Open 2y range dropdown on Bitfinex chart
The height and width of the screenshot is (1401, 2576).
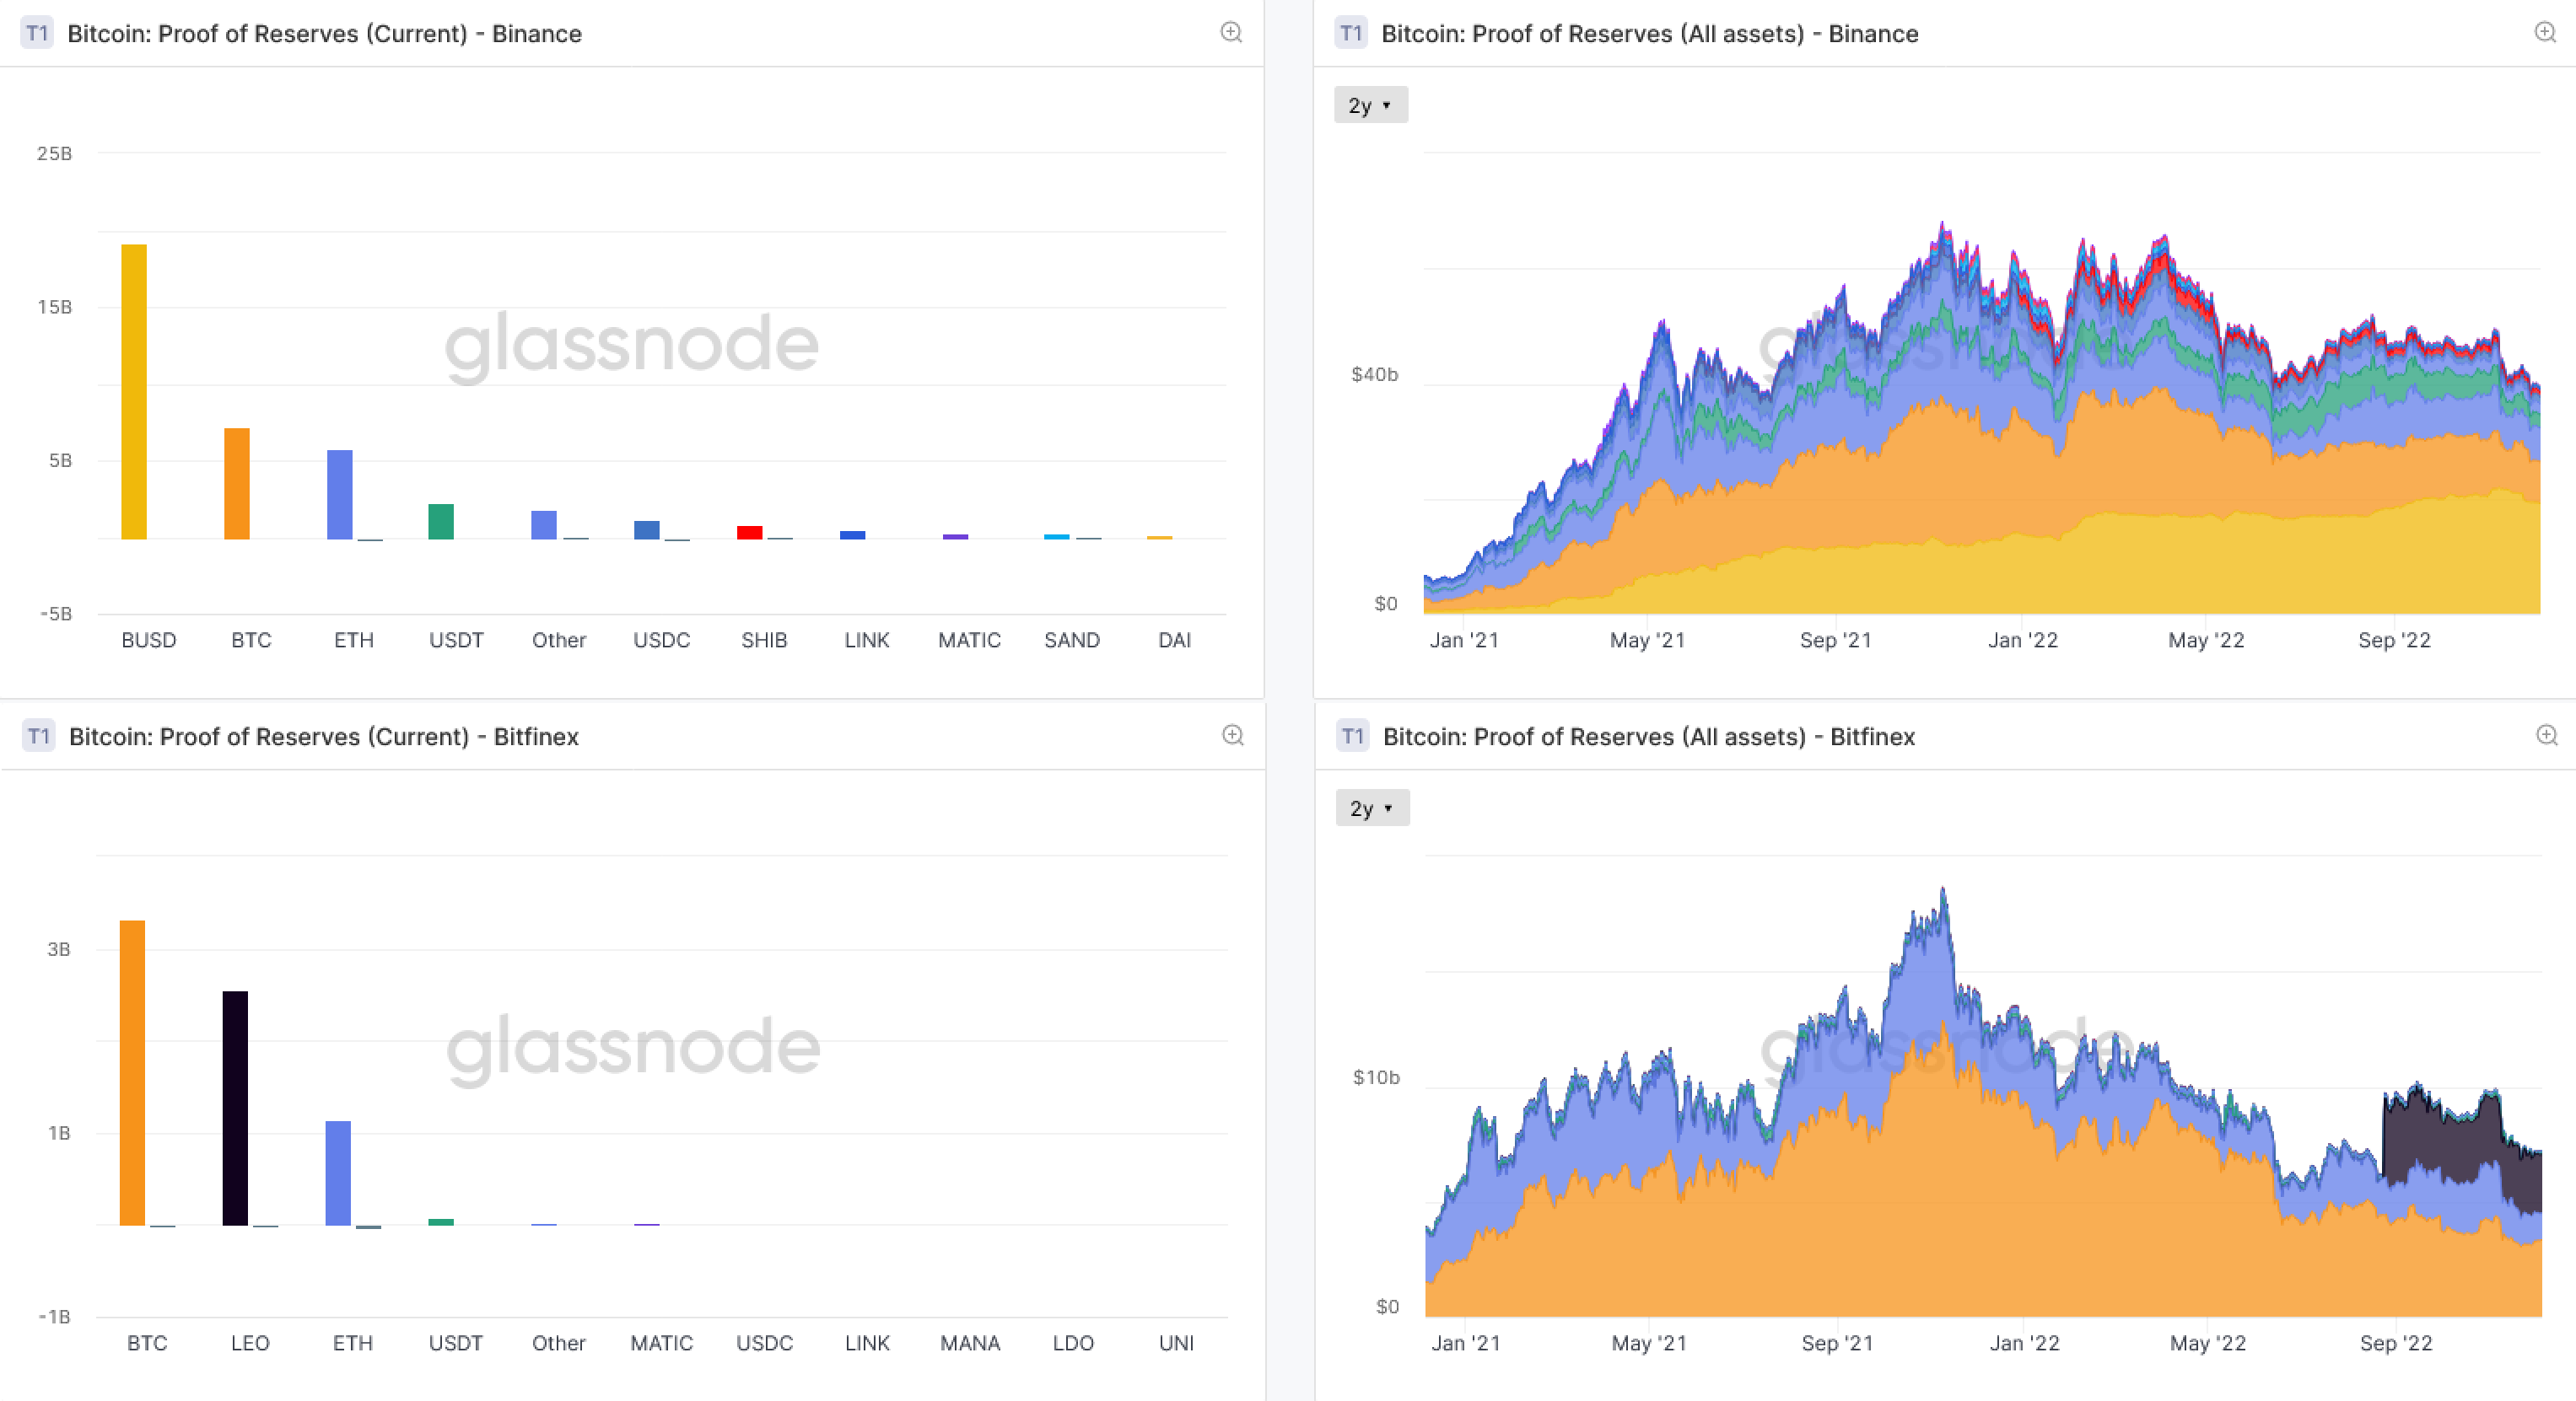coord(1372,808)
